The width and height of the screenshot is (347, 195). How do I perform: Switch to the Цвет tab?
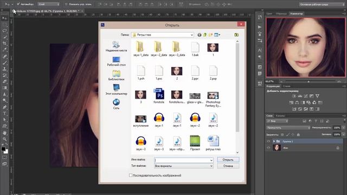tap(269, 14)
